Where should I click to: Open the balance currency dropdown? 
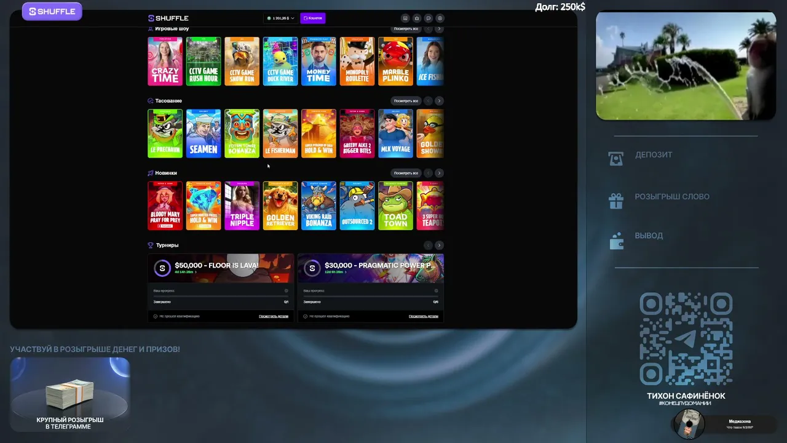pos(280,18)
